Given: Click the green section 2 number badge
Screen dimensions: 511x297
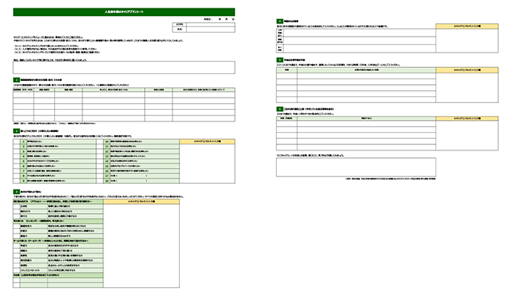Looking at the screenshot, I should 16,131.
